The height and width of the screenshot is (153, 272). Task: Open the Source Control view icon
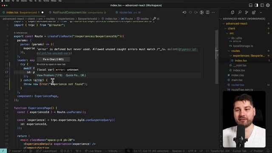[x=246, y=12]
